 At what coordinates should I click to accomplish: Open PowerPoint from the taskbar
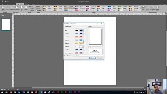click(x=36, y=92)
